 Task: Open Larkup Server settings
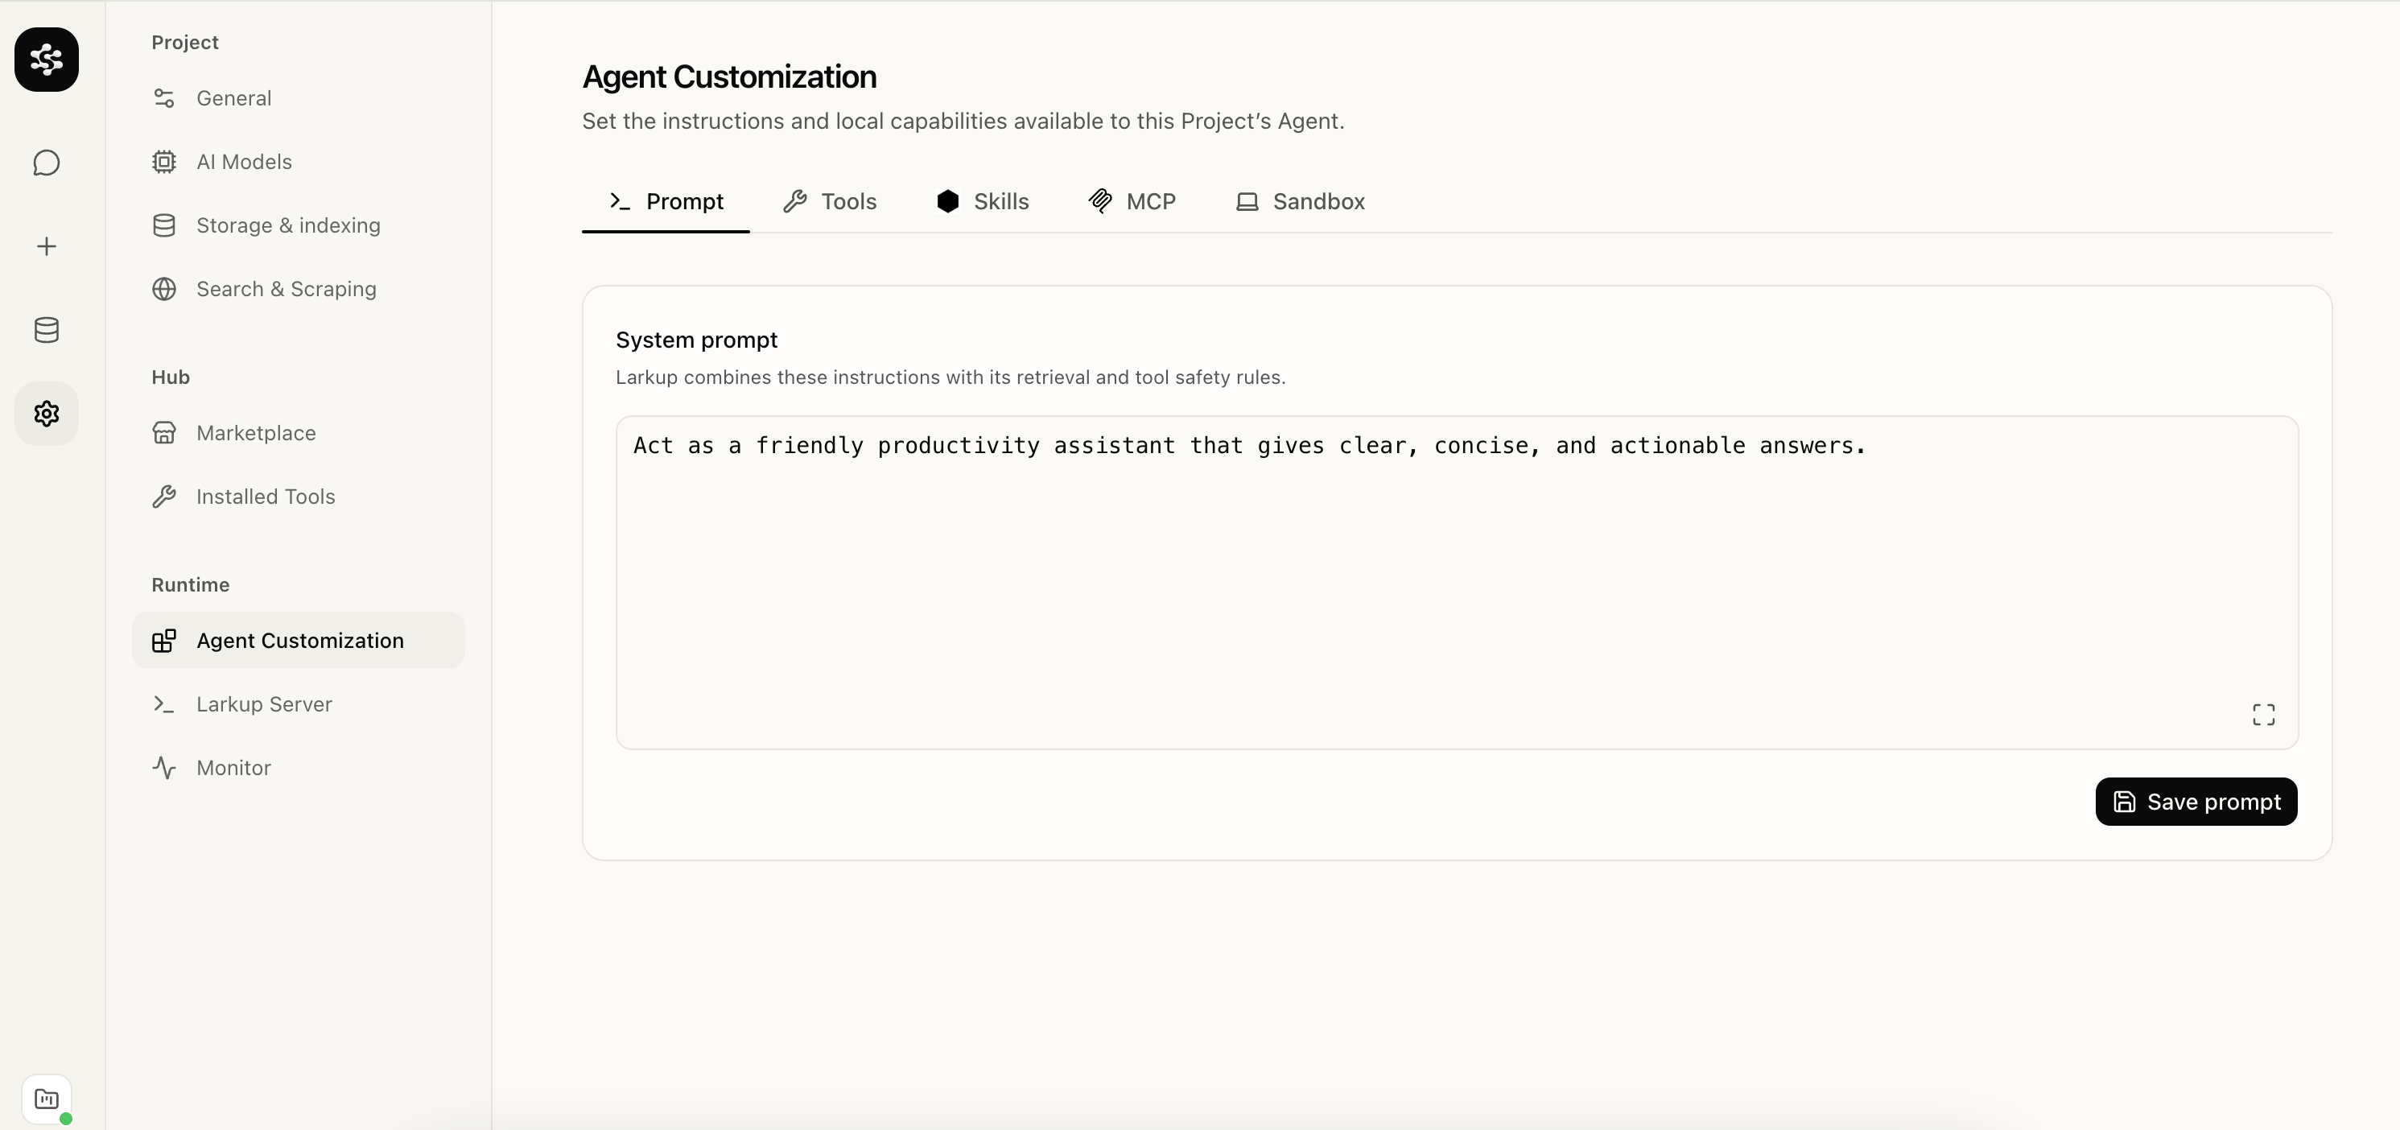pyautogui.click(x=298, y=704)
